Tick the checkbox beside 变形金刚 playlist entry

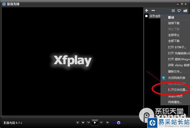(x=146, y=16)
